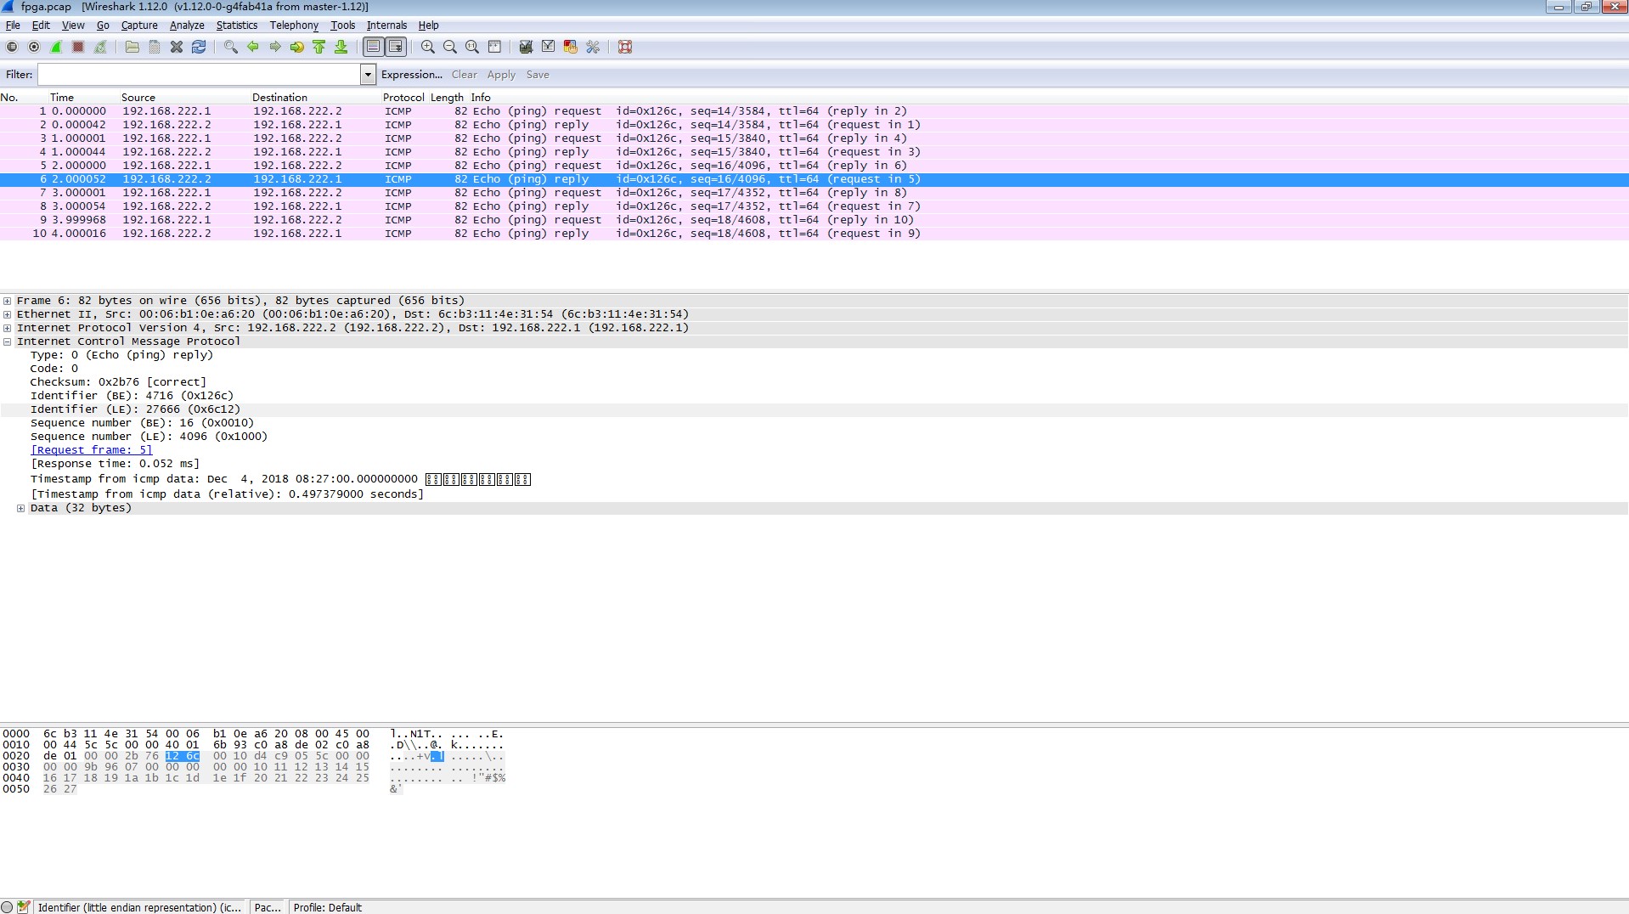Viewport: 1629px width, 914px height.
Task: Select Sequence number (BE): 16 line
Action: 142,423
